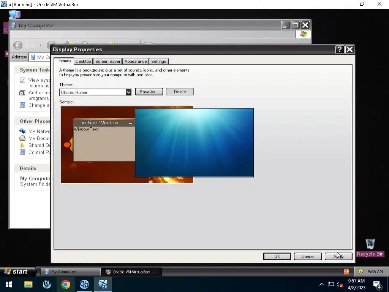The width and height of the screenshot is (389, 292).
Task: Open File Explorer from the host taskbar
Action: coord(28,284)
